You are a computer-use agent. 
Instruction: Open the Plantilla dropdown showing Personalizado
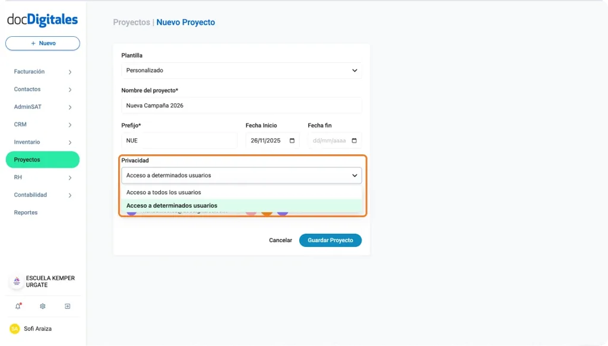tap(241, 70)
